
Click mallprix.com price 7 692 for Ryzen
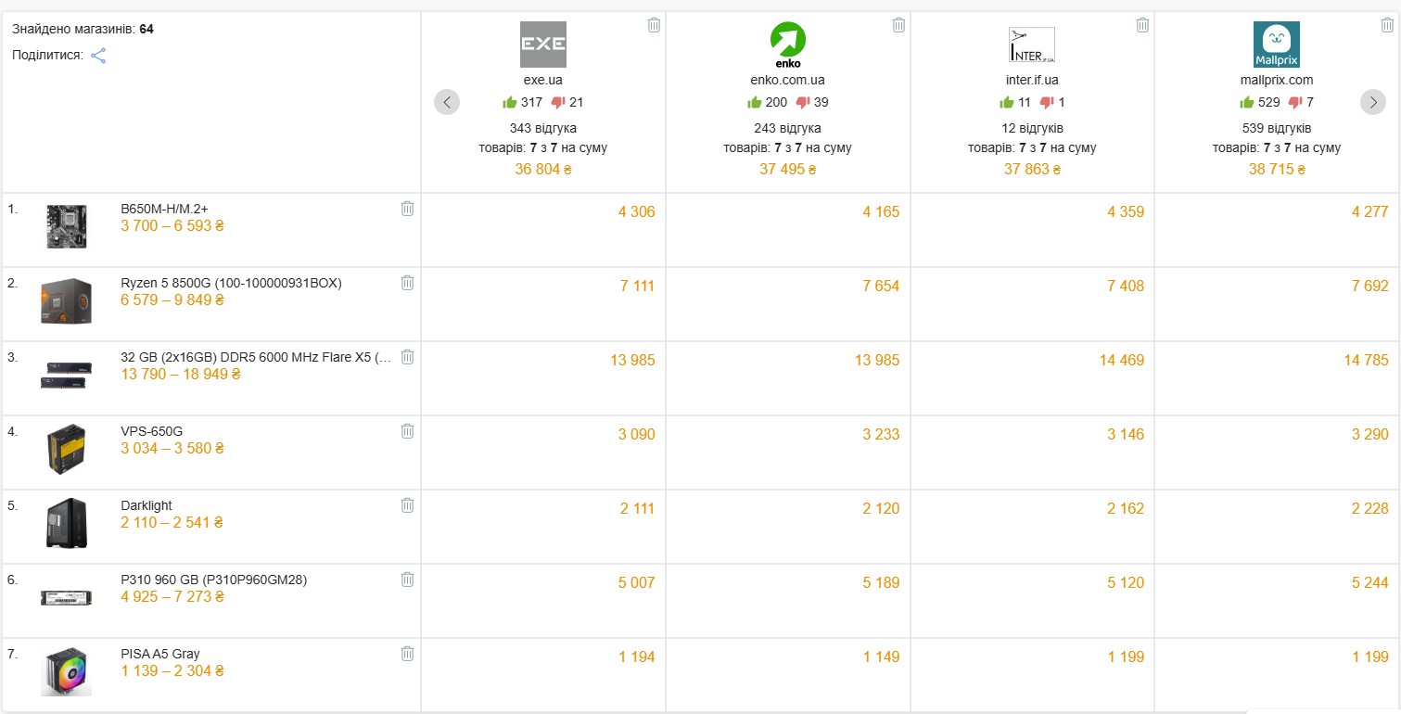click(1366, 286)
